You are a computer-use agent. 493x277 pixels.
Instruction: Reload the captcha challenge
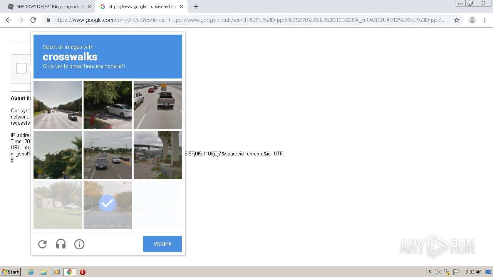point(42,244)
